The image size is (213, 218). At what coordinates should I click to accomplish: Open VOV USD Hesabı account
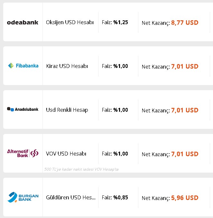pyautogui.click(x=66, y=154)
